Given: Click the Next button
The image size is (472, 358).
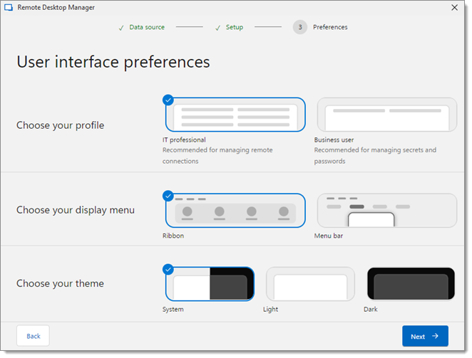Looking at the screenshot, I should [425, 336].
